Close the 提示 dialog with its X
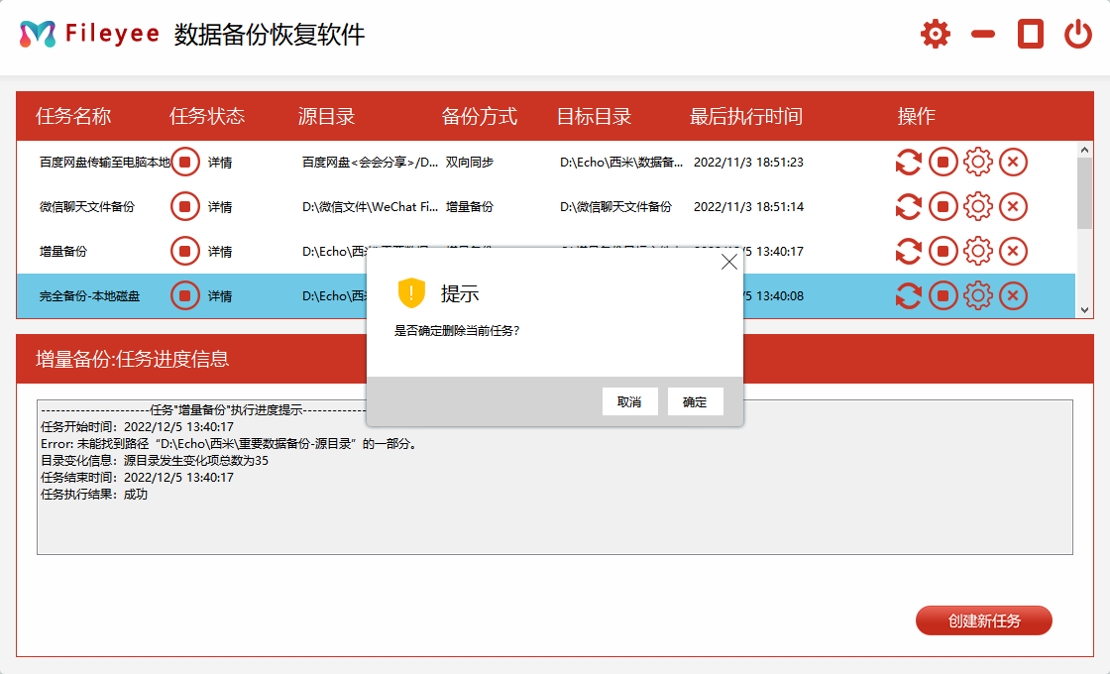The height and width of the screenshot is (674, 1110). (x=729, y=262)
